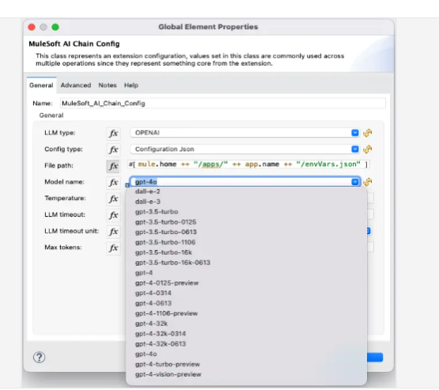Image resolution: width=439 pixels, height=390 pixels.
Task: Refresh LLM type metadata icon
Action: pyautogui.click(x=367, y=133)
